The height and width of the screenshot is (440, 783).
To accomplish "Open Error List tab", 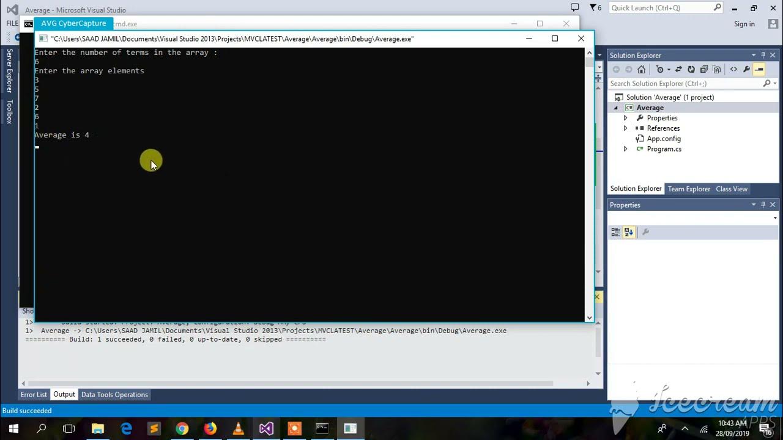I will (x=34, y=395).
